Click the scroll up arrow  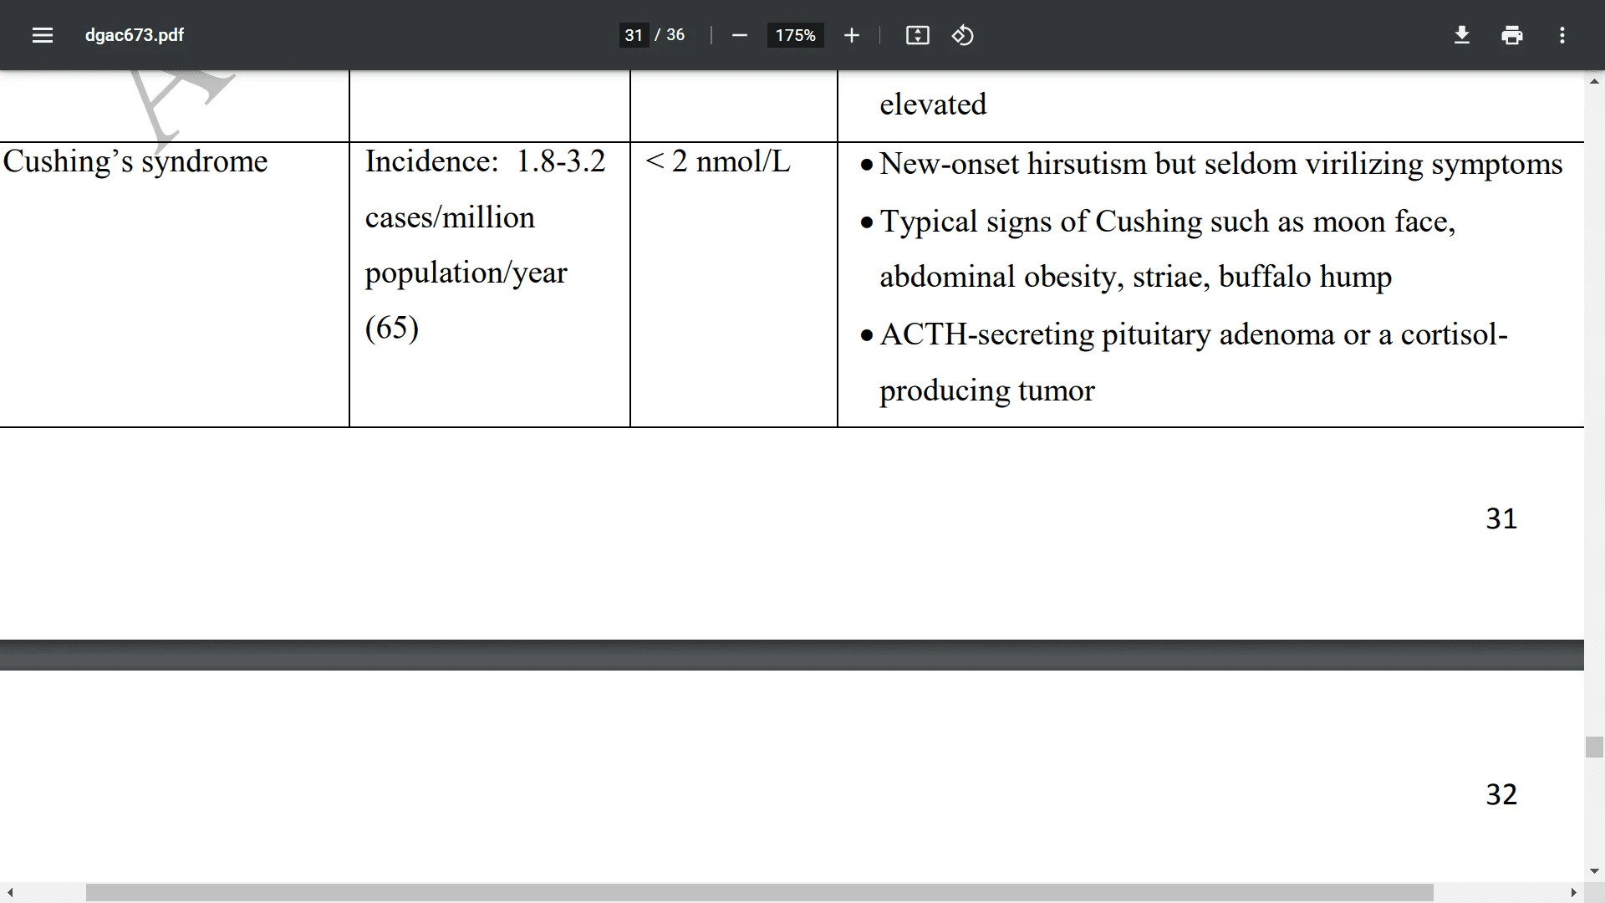pos(1594,81)
